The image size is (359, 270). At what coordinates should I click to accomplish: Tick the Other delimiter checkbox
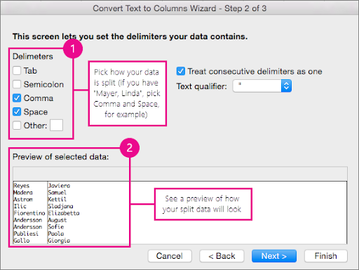[x=17, y=126]
